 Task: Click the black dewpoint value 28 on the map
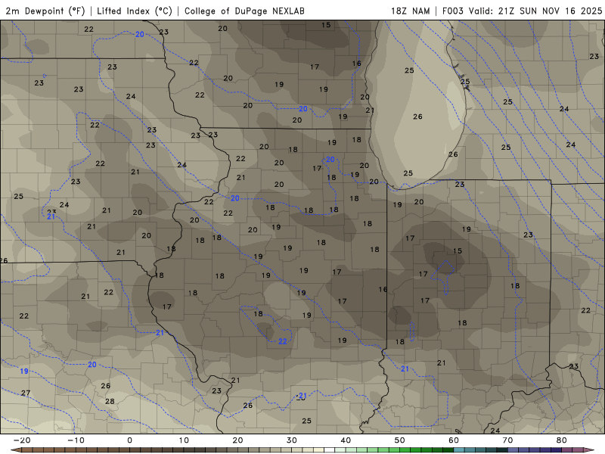pos(110,402)
